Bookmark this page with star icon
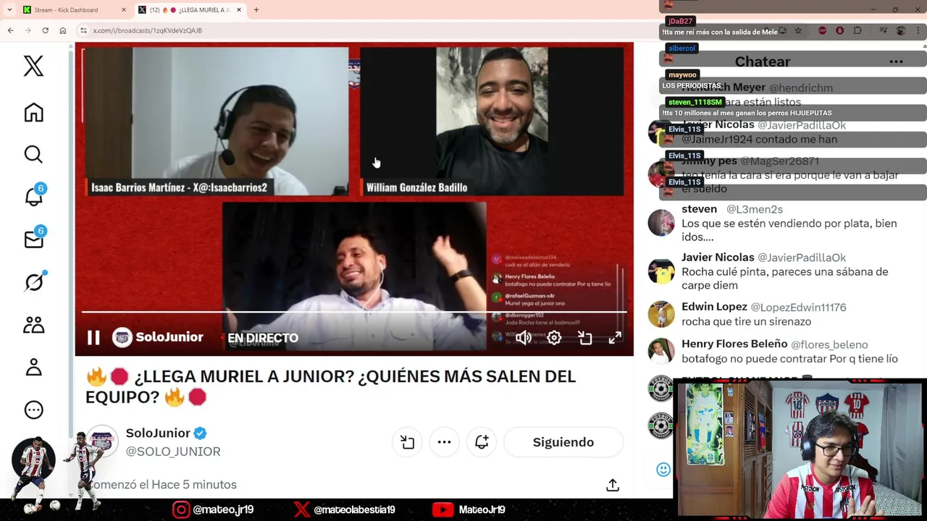927x521 pixels. tap(797, 30)
